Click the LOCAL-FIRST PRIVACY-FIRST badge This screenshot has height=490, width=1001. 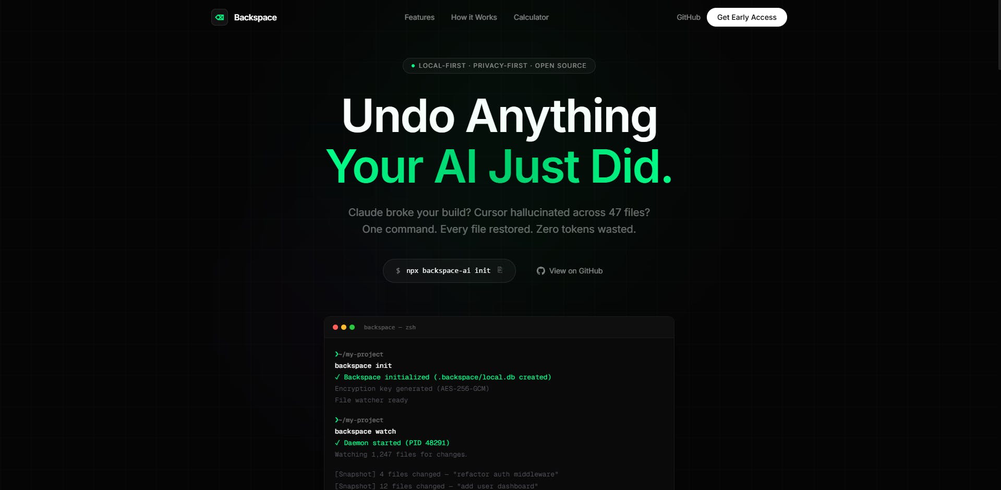(499, 66)
